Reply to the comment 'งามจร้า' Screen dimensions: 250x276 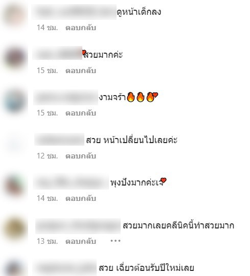click(x=81, y=113)
